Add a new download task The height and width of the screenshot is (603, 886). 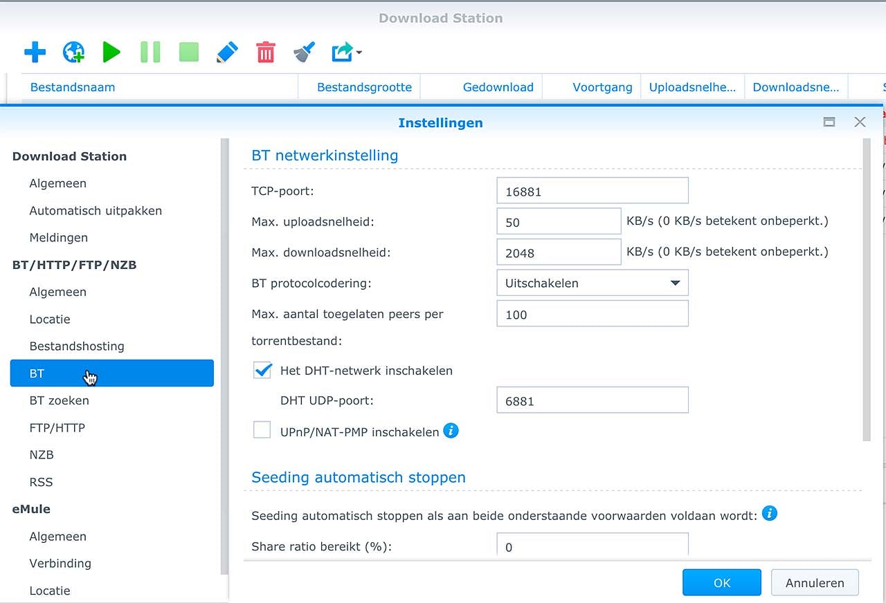click(35, 52)
